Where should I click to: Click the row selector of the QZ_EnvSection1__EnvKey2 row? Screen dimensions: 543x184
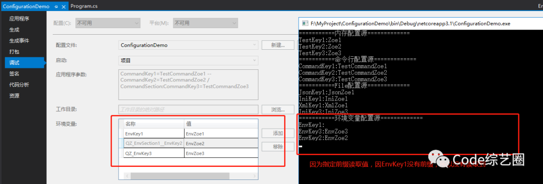[121, 143]
